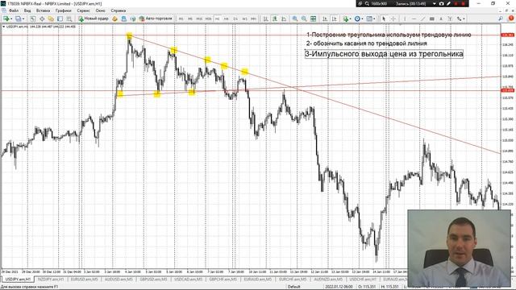Select the bar chart type icon
Image resolution: width=516 pixels, height=290 pixels.
(x=265, y=19)
